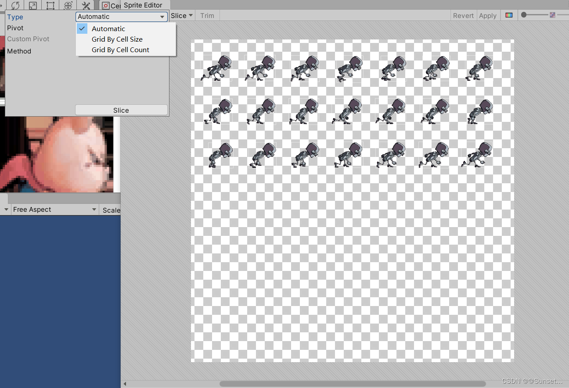Viewport: 569px width, 388px height.
Task: Open the Type combo box showing Automatic
Action: coord(122,17)
